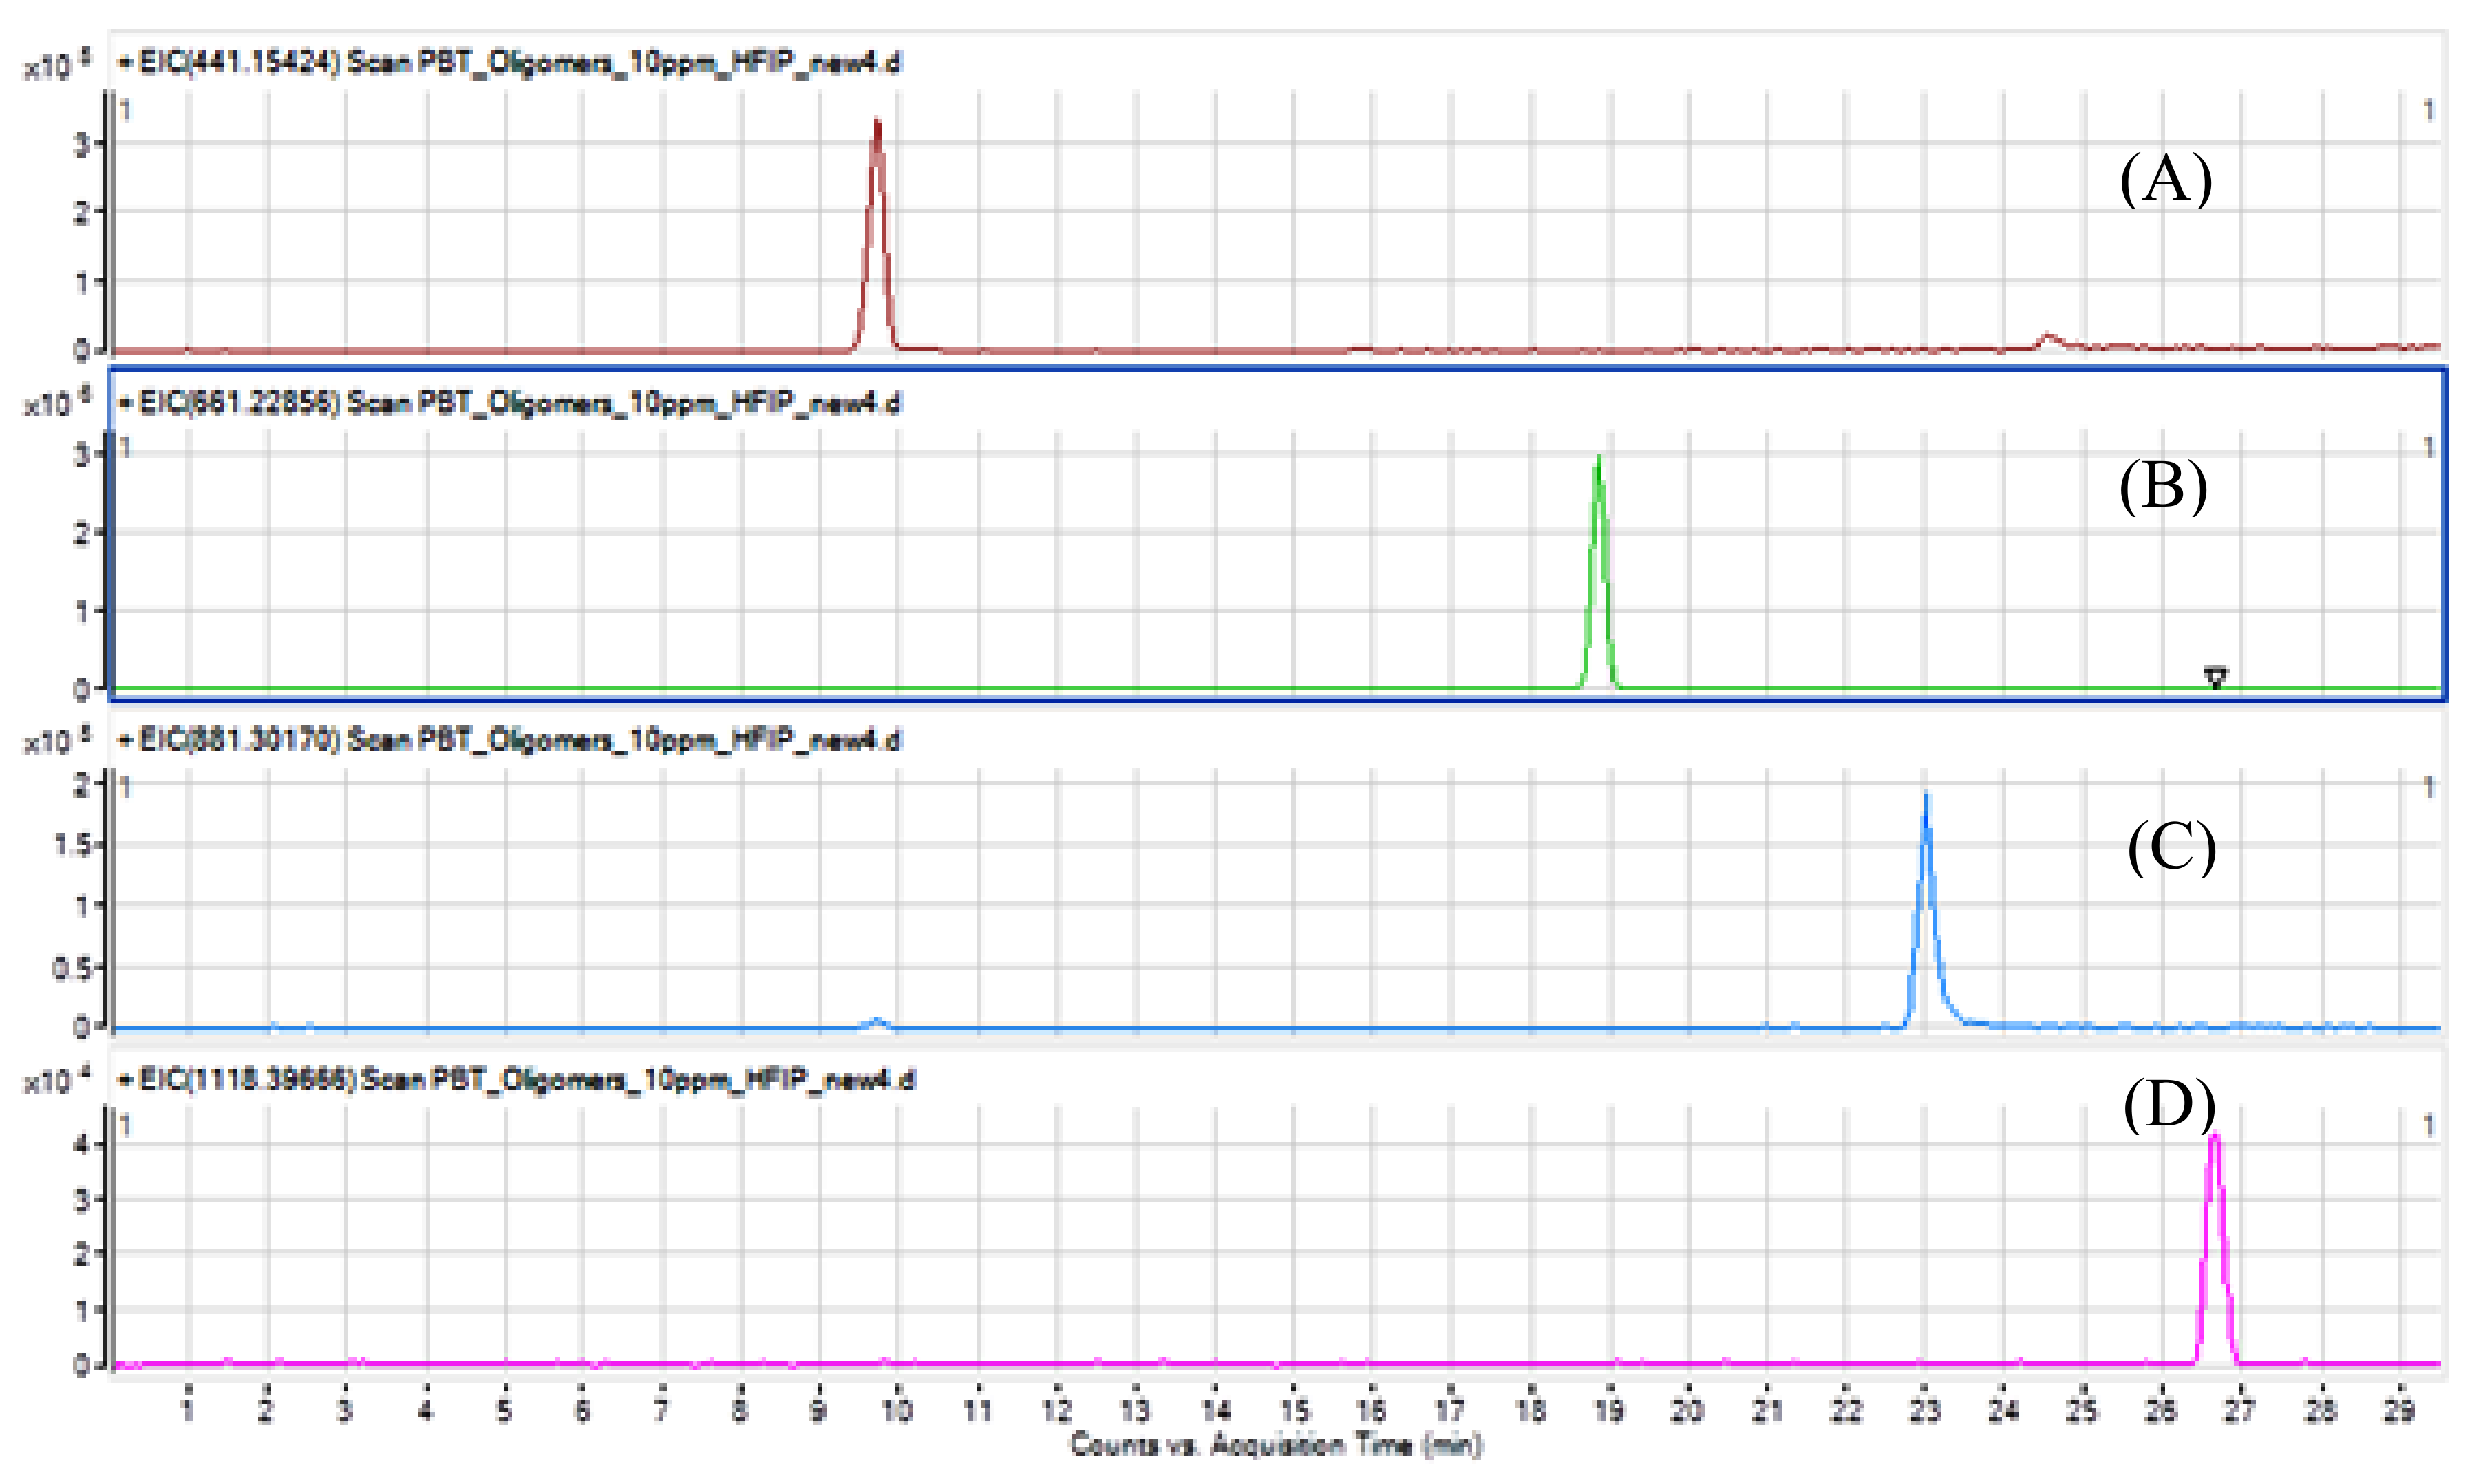
Task: Click the 10 tick on the time axis
Action: click(897, 1410)
